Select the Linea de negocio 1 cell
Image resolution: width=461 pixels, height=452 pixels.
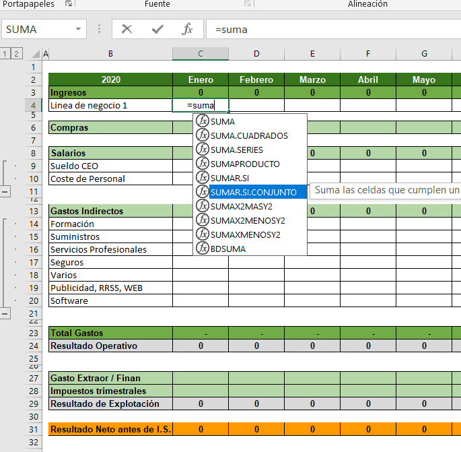(x=110, y=105)
